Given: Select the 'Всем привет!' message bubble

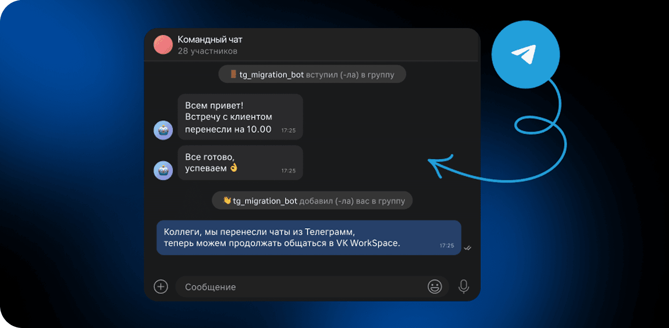Looking at the screenshot, I should click(x=240, y=117).
